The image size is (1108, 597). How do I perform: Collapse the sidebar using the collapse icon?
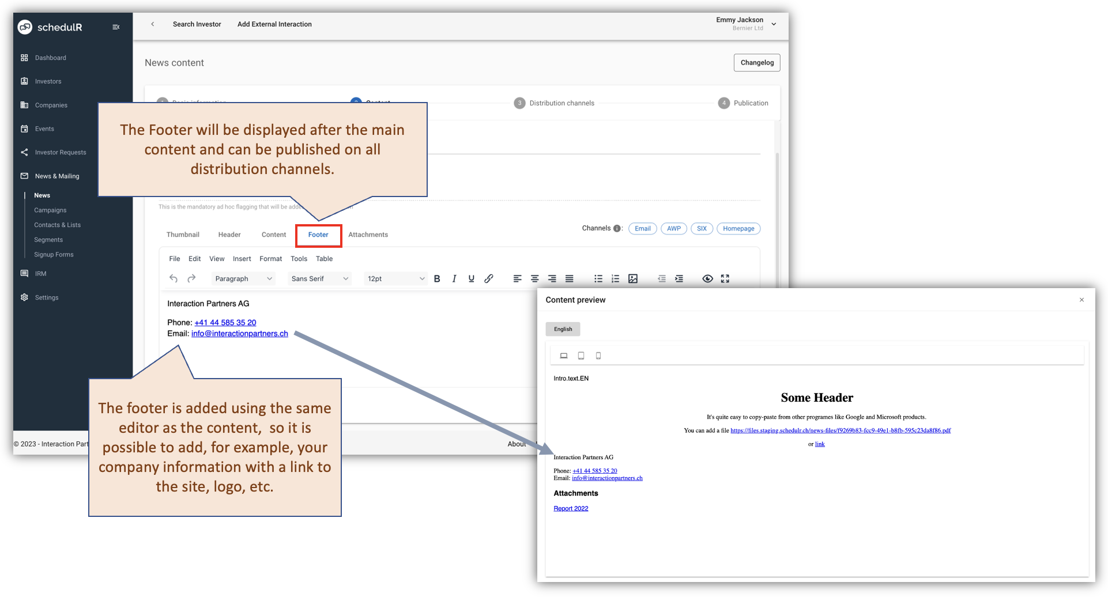[x=116, y=27]
